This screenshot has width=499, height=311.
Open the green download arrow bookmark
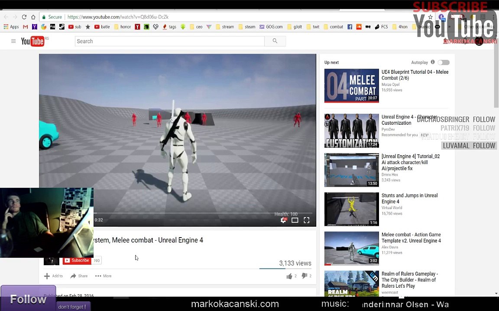point(183,27)
